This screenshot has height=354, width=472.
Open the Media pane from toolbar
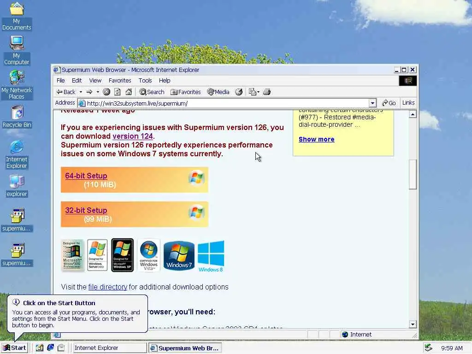tap(218, 92)
